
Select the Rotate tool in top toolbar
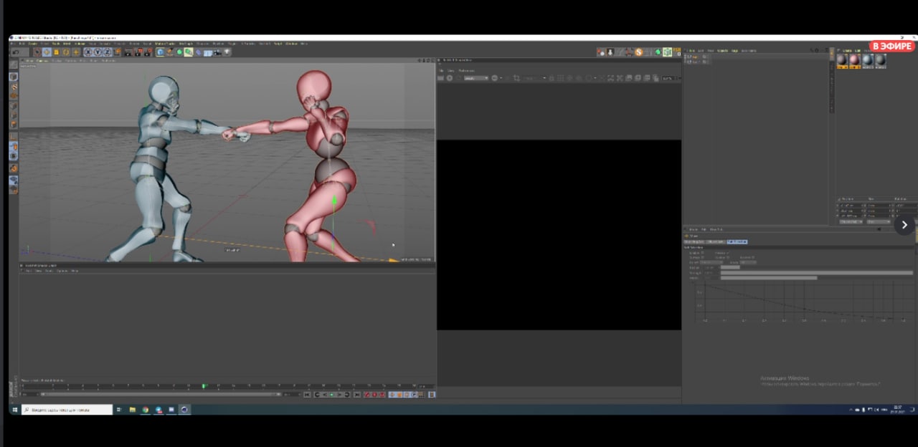tap(66, 52)
